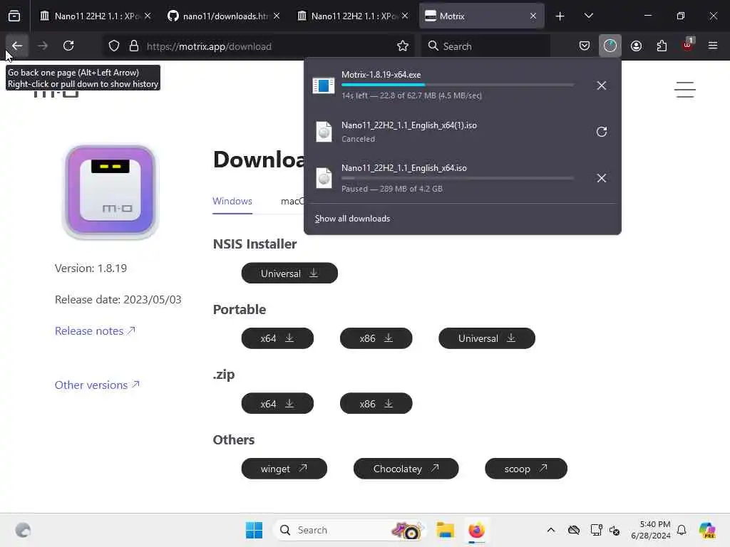Select the macOS platform tab
Screen dimensions: 730x547
click(292, 202)
